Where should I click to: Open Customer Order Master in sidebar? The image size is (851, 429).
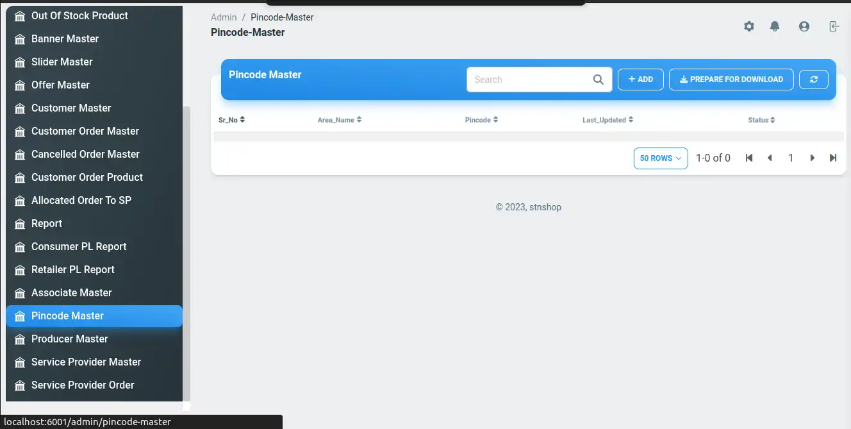coord(85,131)
